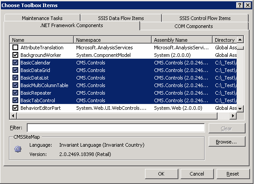Click the Clear filter button
The width and height of the screenshot is (254, 184).
pyautogui.click(x=227, y=128)
